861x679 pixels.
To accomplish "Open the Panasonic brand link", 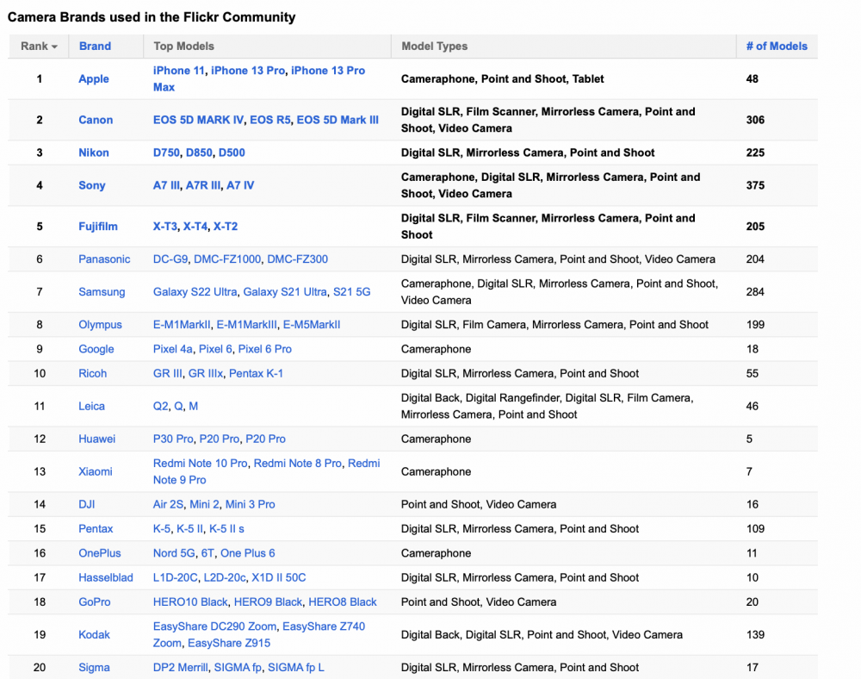I will 104,259.
